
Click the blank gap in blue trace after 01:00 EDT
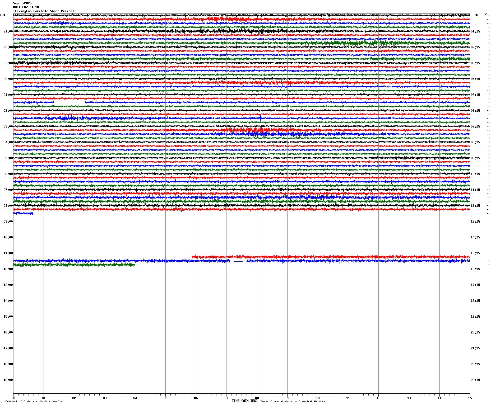[x=70, y=102]
